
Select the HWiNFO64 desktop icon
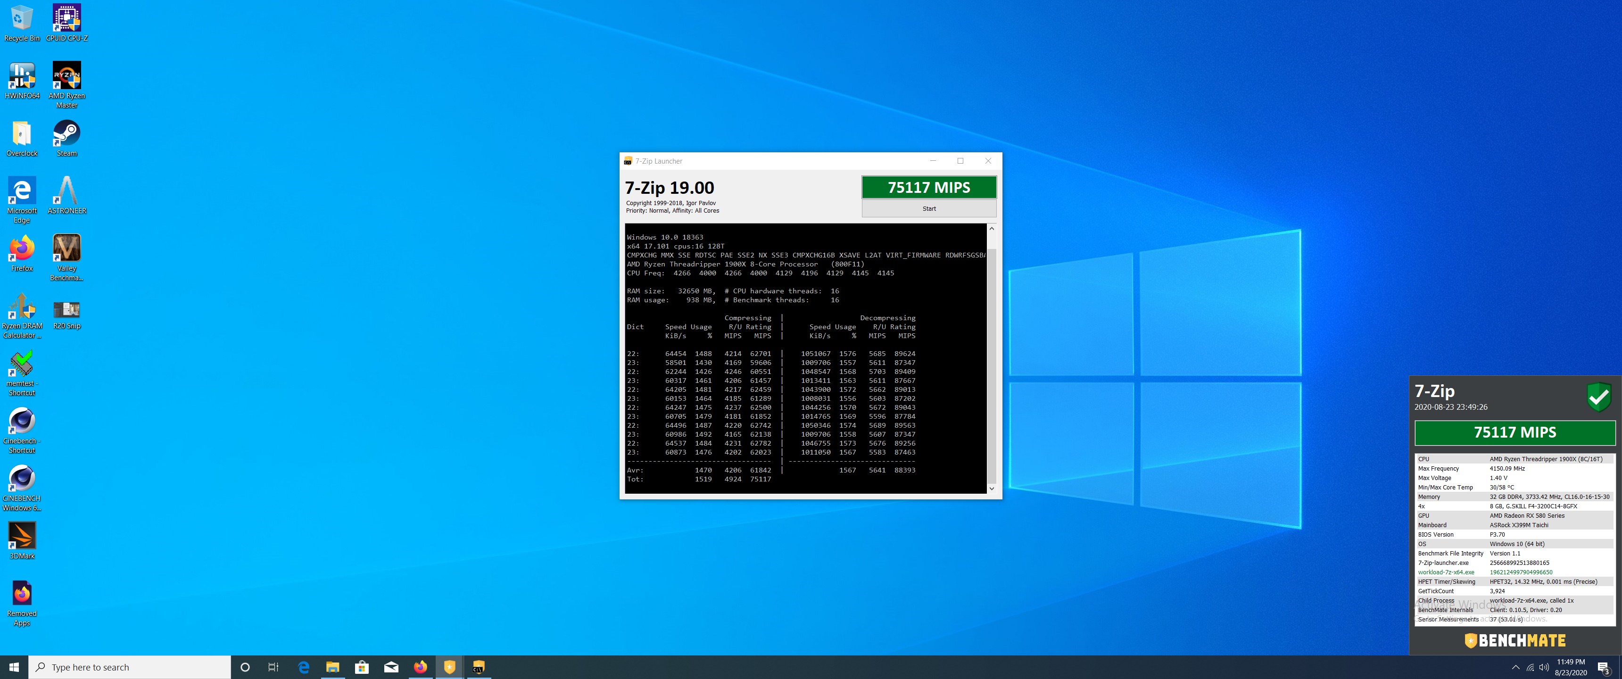tap(22, 81)
